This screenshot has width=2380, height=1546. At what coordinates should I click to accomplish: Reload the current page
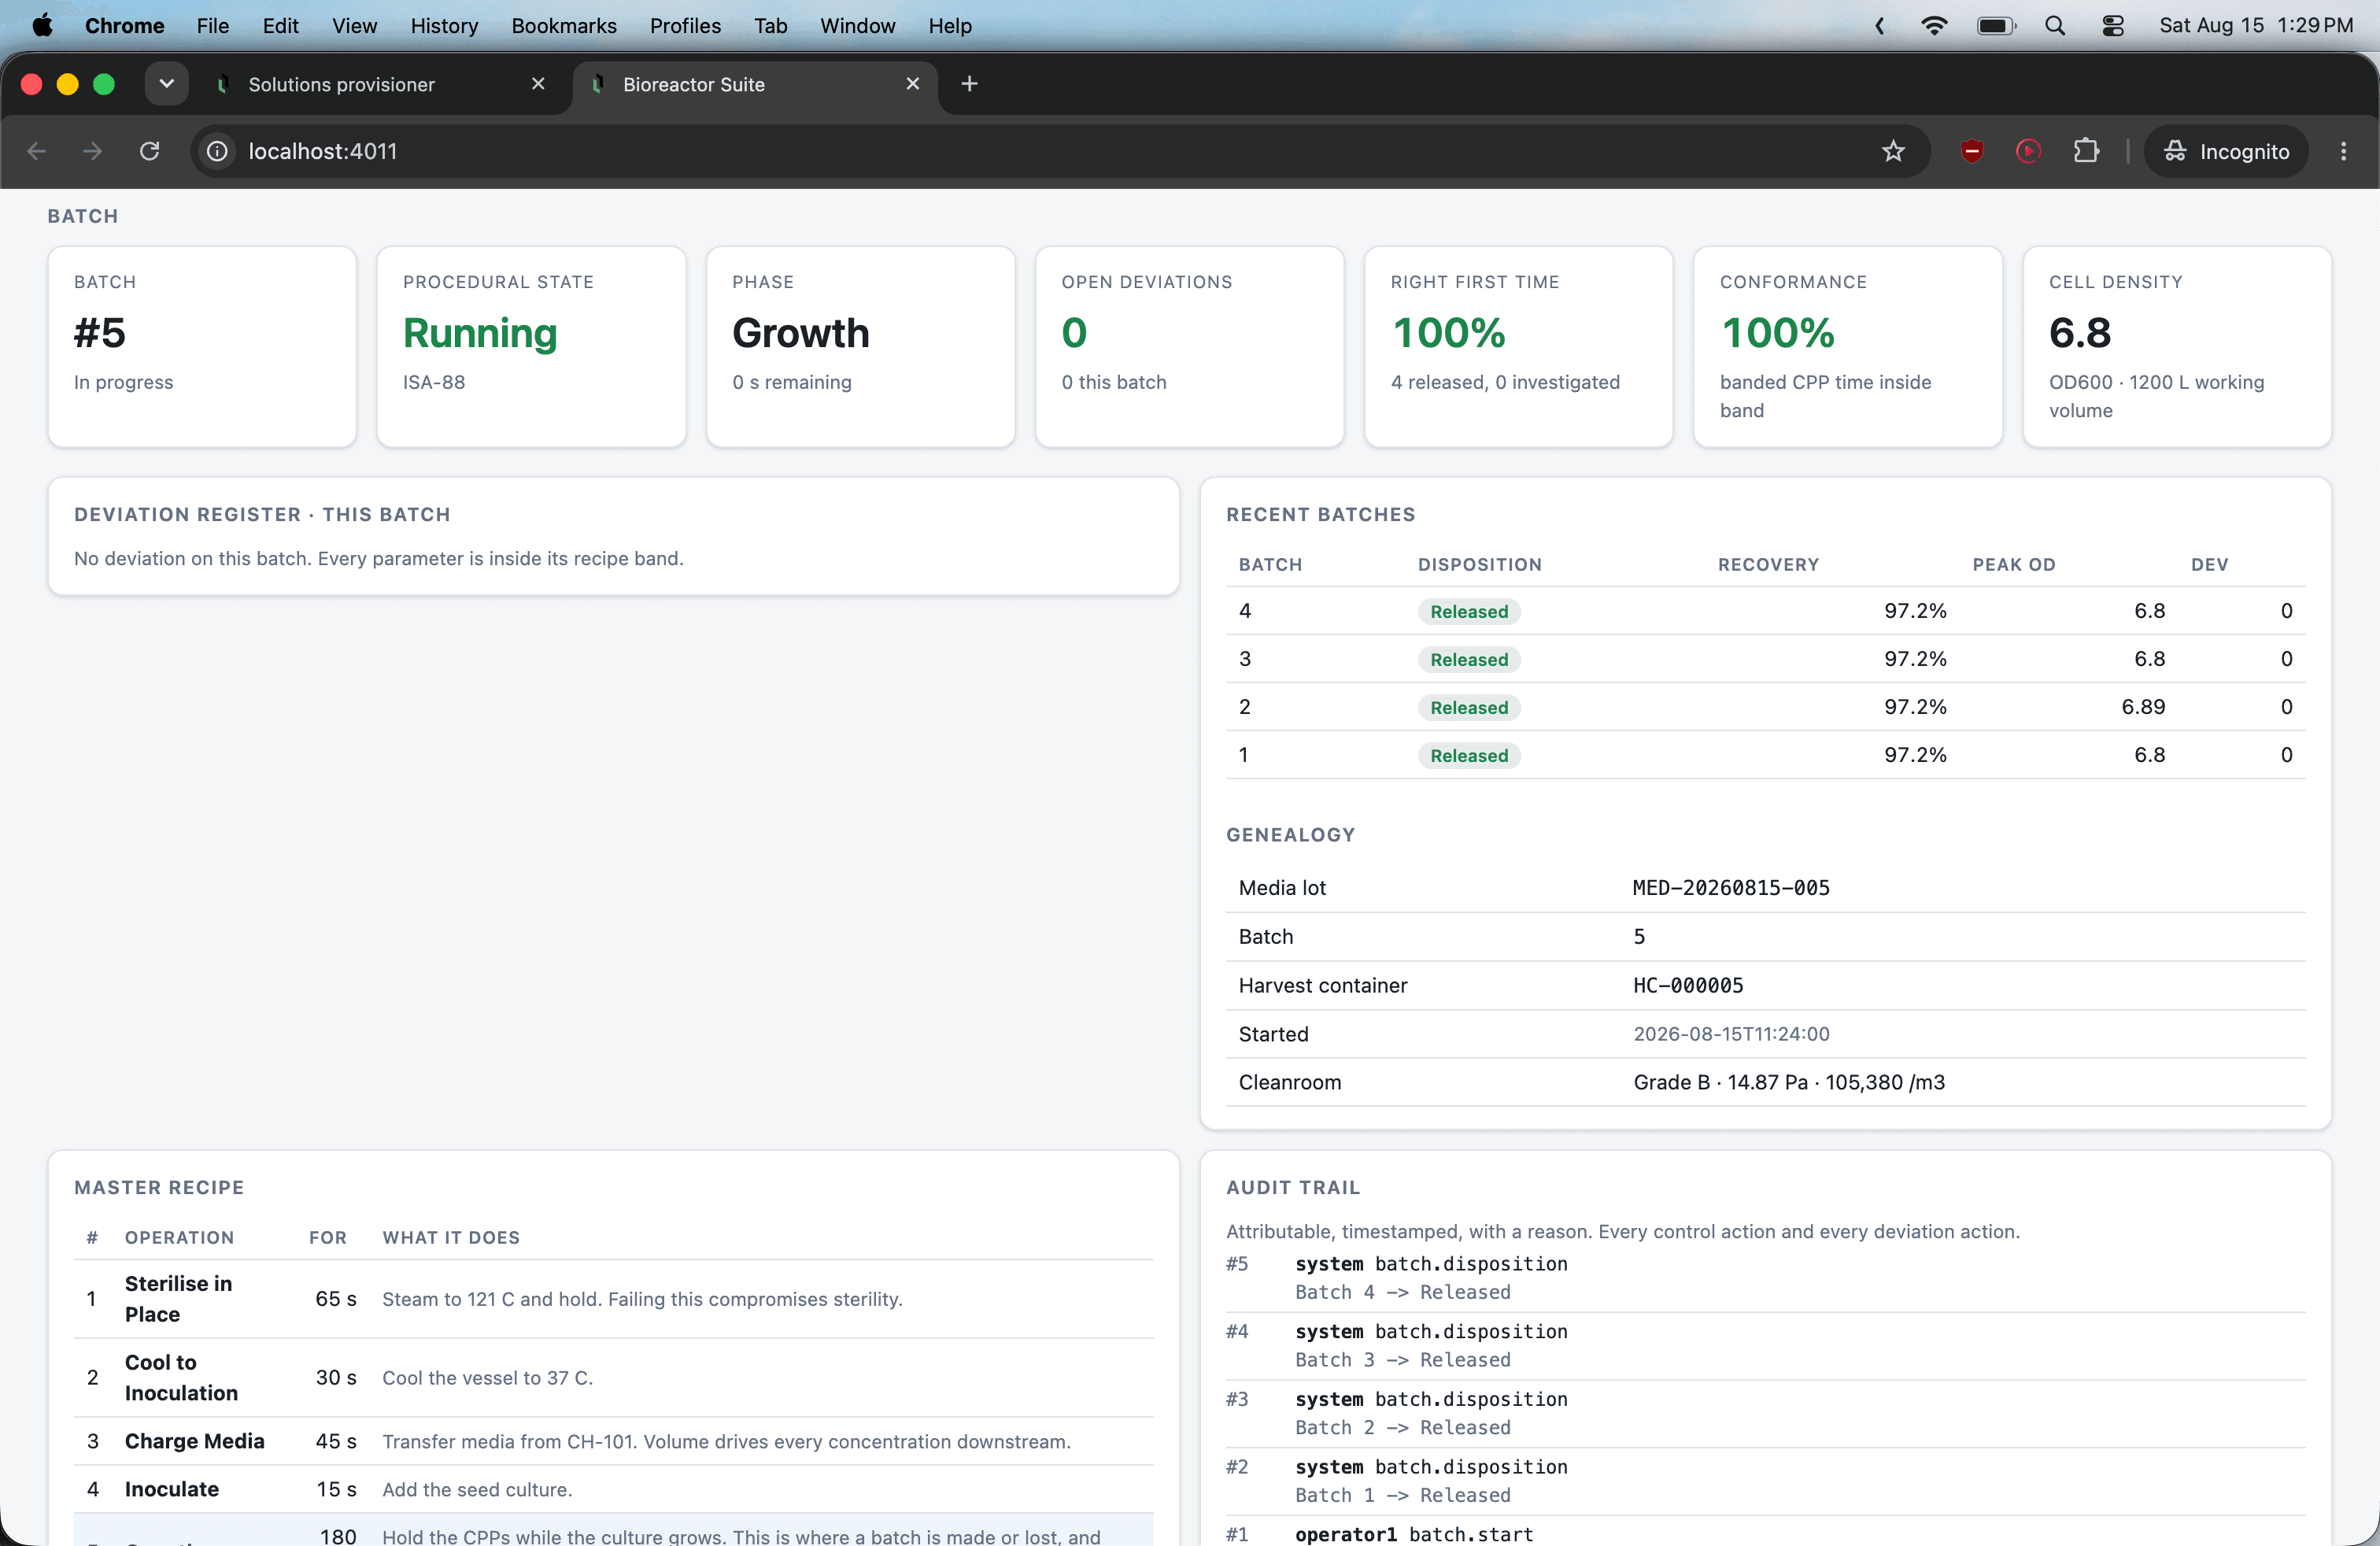149,151
